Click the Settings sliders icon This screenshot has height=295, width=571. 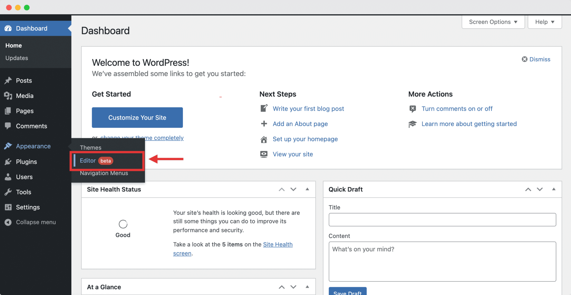(8, 207)
